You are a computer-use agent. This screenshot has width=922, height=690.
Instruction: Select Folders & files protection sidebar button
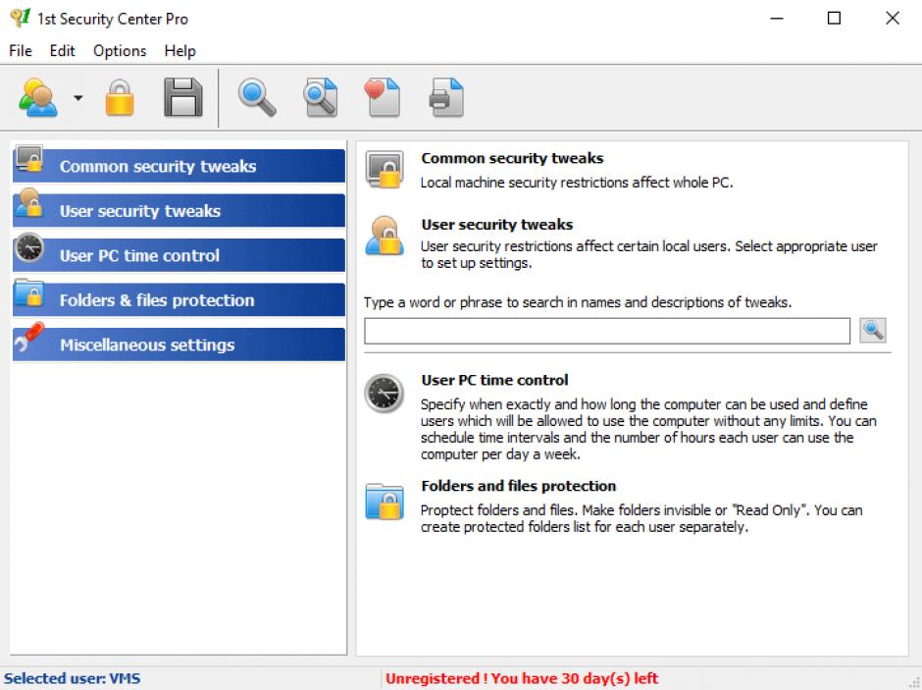point(179,300)
